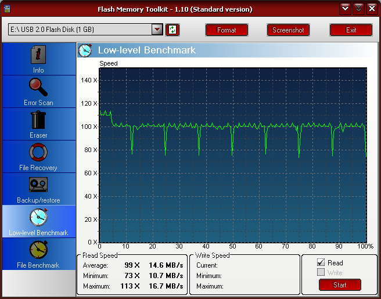Open the Info section icon
381x299 pixels.
(38, 55)
